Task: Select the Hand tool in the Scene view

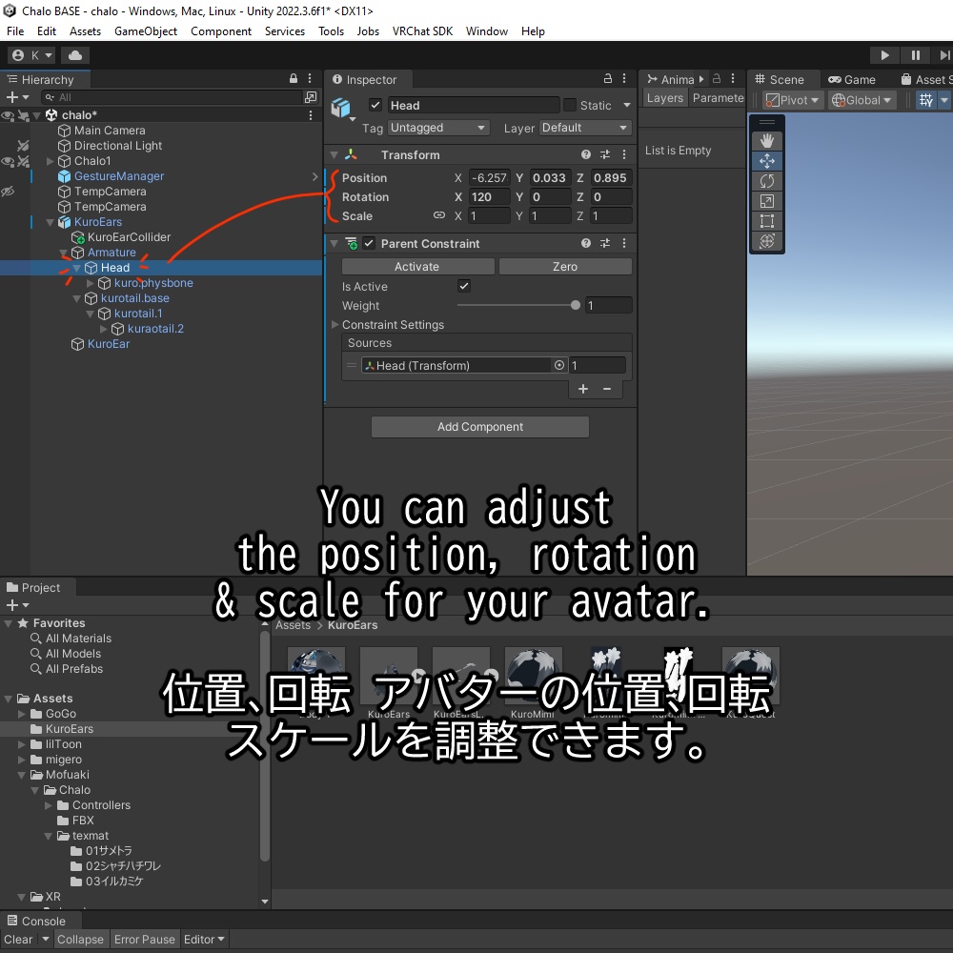Action: point(767,140)
